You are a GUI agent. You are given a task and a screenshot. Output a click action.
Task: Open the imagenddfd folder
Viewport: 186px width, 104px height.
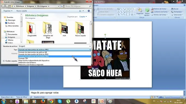tap(32, 29)
